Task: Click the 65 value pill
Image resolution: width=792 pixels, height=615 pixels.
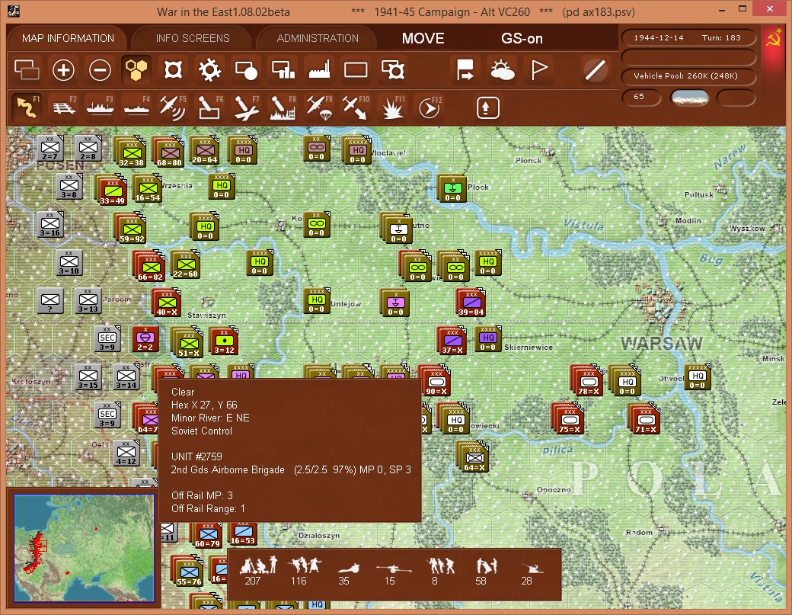Action: tap(640, 97)
